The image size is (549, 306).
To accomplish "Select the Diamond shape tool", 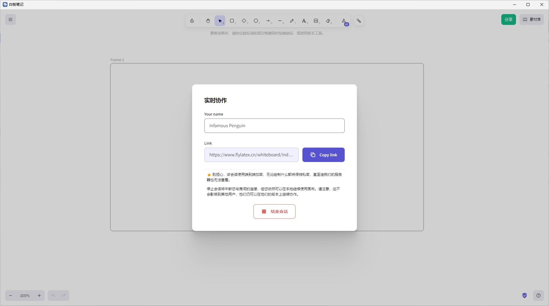I will tap(244, 21).
